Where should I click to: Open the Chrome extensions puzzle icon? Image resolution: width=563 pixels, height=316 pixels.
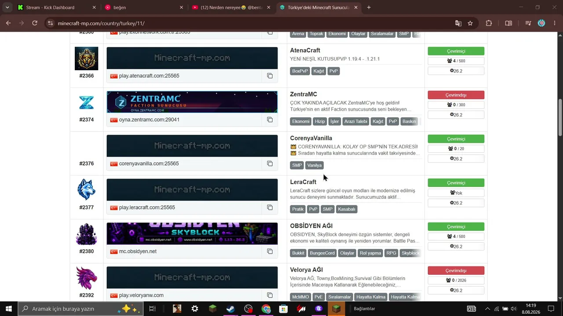[x=489, y=23]
